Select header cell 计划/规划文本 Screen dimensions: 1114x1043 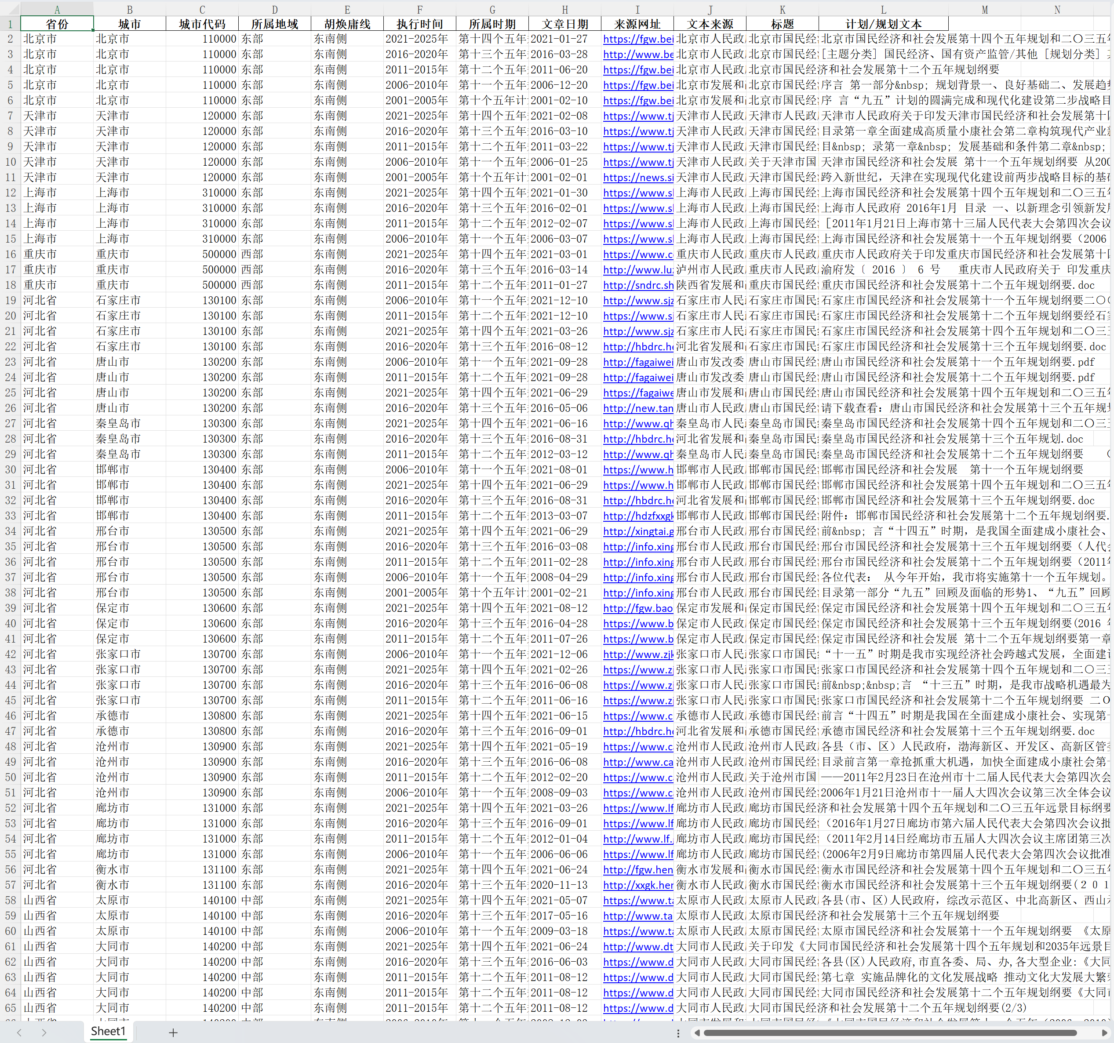[x=883, y=24]
